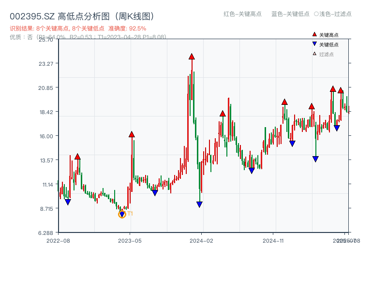
Task: Click the blue 关键低点 triangle legend icon
Action: [314, 43]
